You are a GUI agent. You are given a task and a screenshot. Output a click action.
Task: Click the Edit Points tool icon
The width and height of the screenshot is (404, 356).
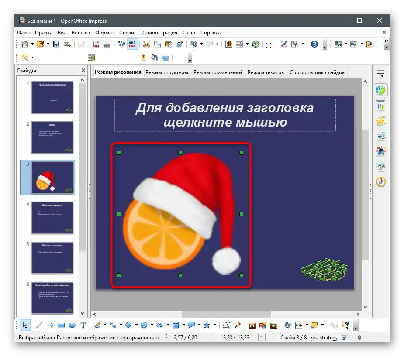pyautogui.click(x=227, y=325)
